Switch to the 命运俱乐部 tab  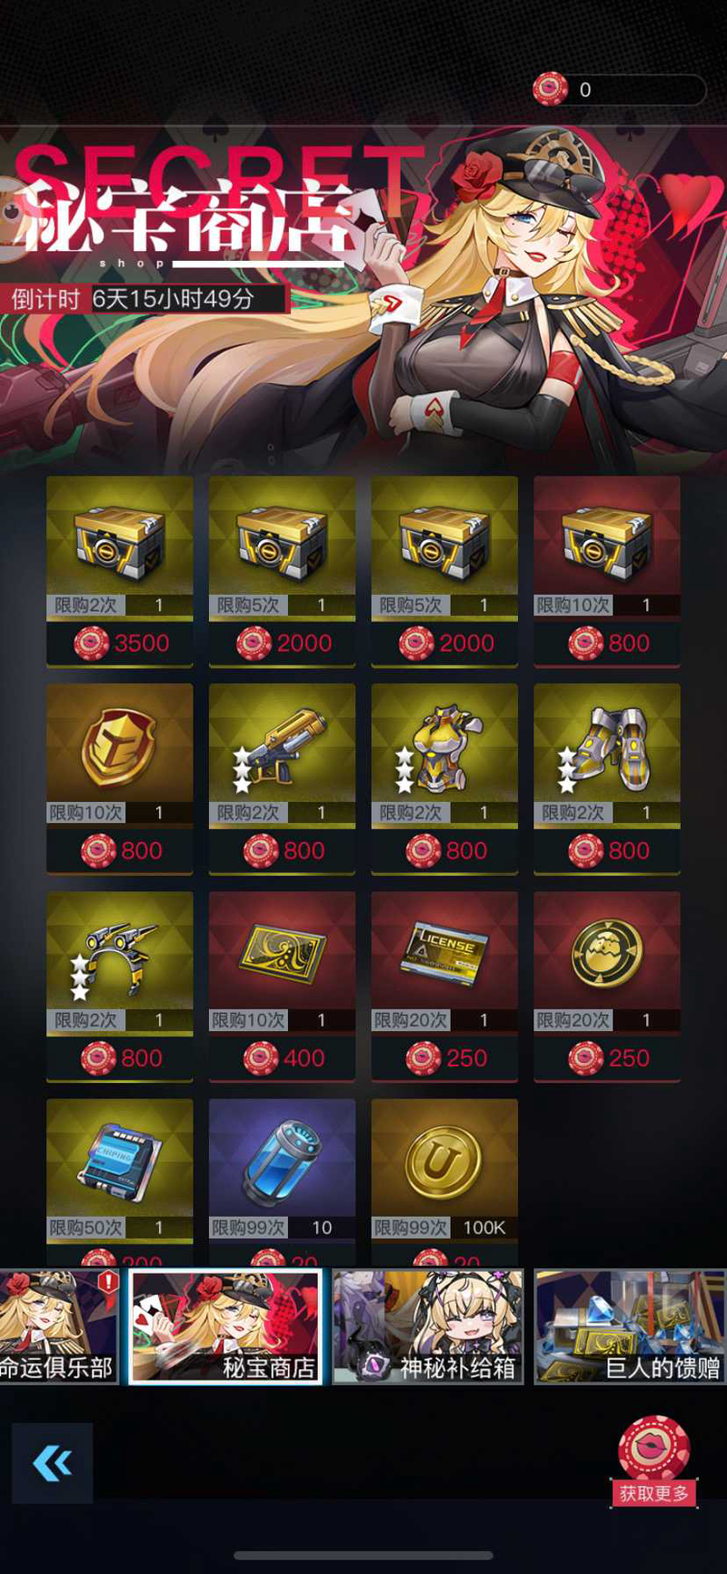point(59,1328)
